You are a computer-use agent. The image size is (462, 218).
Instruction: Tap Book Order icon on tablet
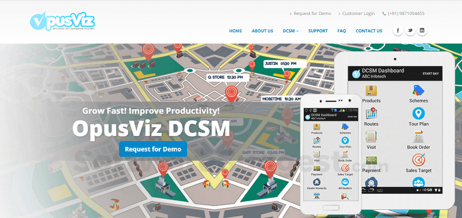(x=418, y=137)
